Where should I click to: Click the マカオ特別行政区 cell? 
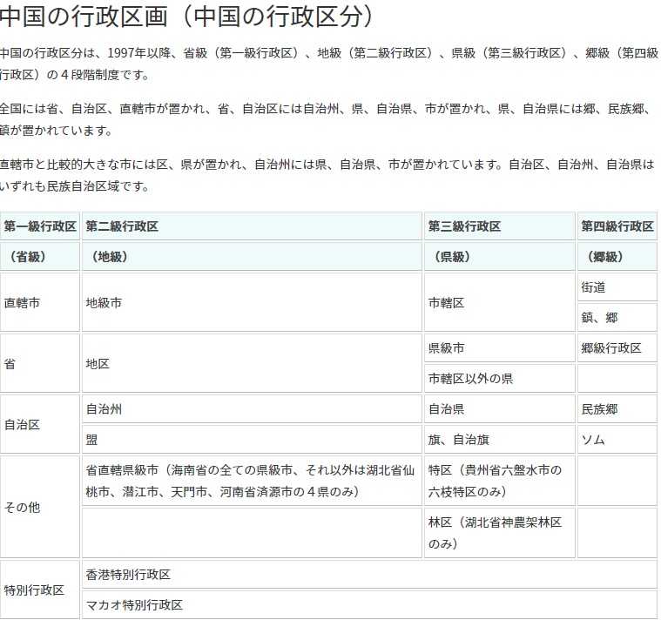point(370,605)
